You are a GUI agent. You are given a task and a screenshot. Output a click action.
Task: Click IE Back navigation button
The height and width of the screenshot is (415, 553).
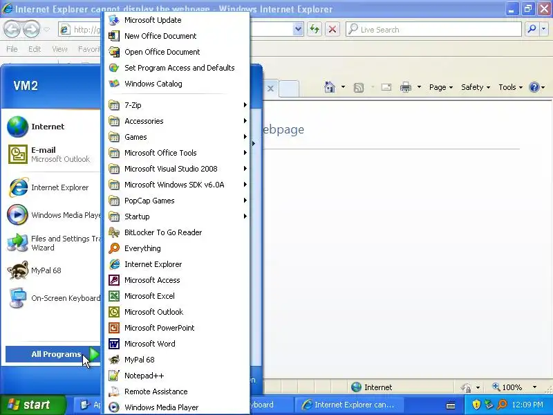[12, 29]
